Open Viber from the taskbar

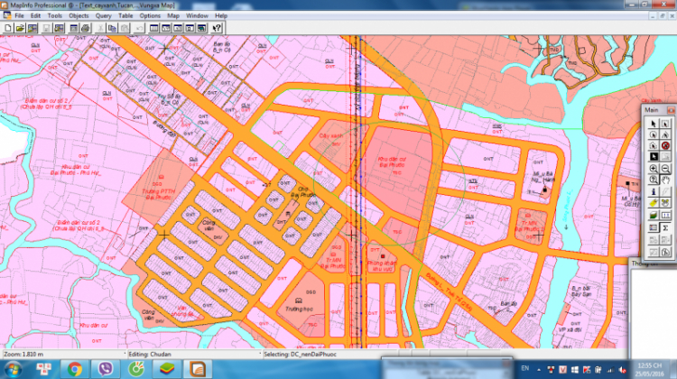106,369
